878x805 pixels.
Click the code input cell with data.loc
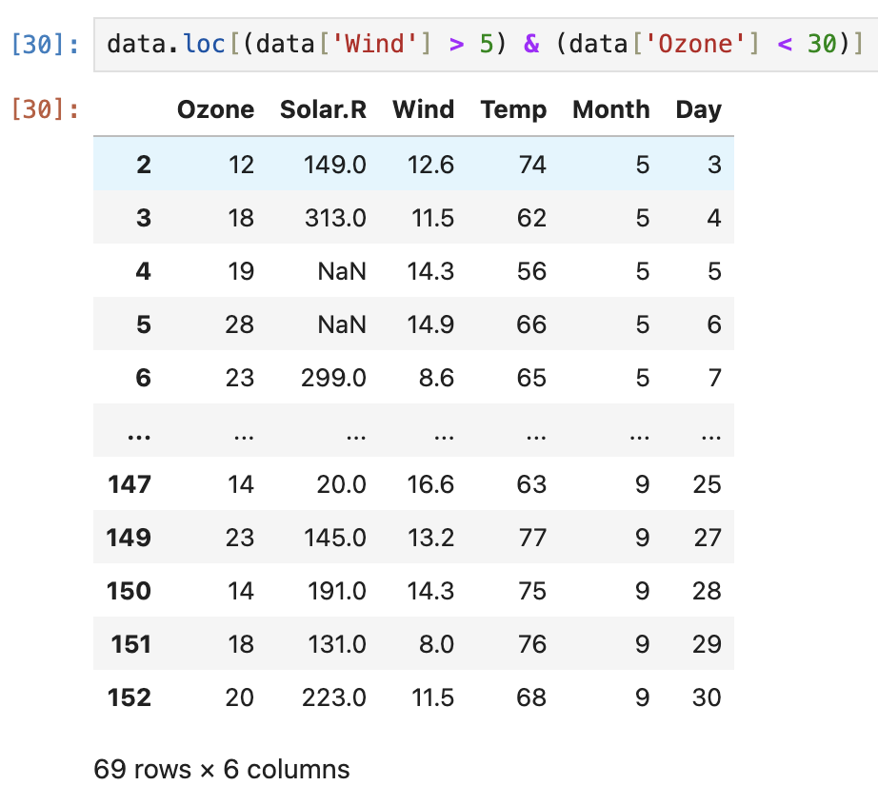[x=486, y=44]
